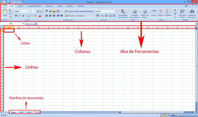
Task: Toggle bold formatting N button
Action: click(16, 16)
